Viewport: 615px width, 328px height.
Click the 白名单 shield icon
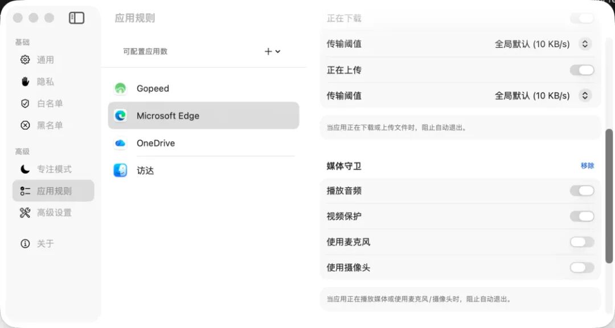click(x=25, y=103)
